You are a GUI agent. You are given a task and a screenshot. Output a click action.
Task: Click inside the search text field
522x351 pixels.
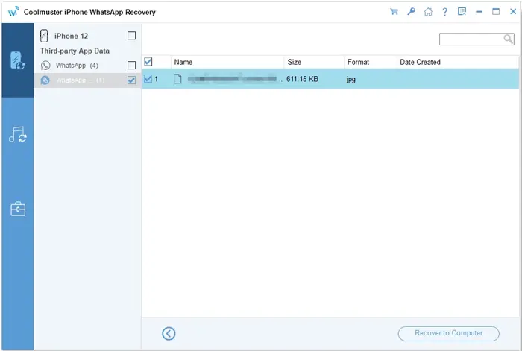471,39
